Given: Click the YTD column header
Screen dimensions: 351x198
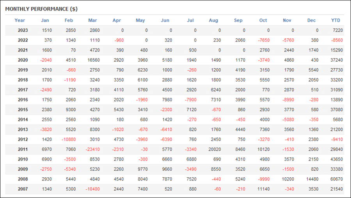Looking at the screenshot, I should point(335,20).
